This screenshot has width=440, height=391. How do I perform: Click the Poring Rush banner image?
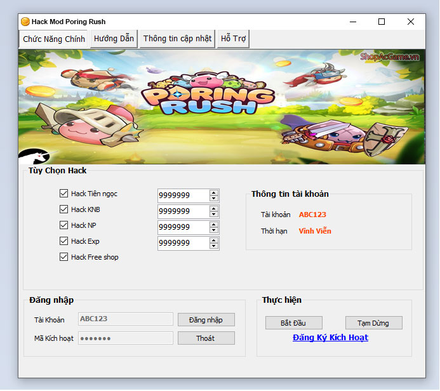coord(222,107)
